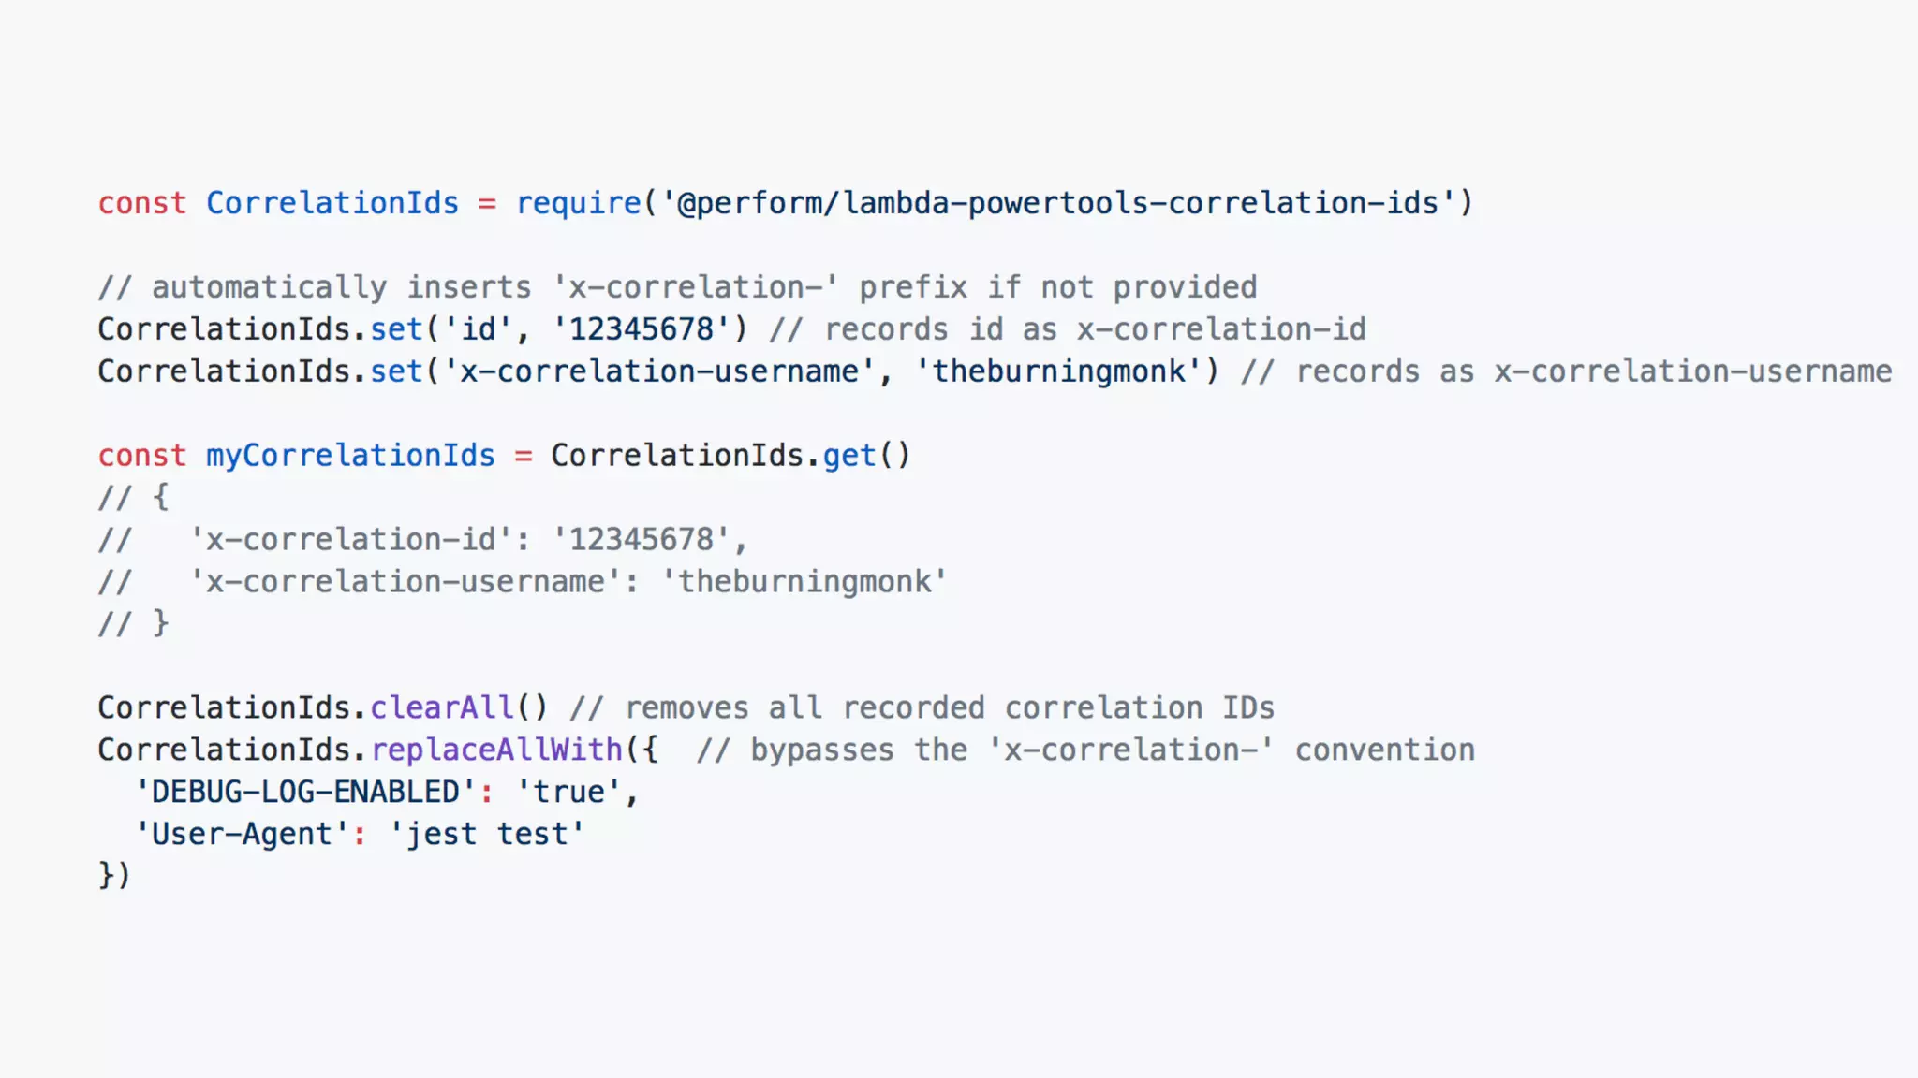Screen dimensions: 1918x1078
Task: Click the CorrelationIds constant name declaration
Action: (332, 203)
